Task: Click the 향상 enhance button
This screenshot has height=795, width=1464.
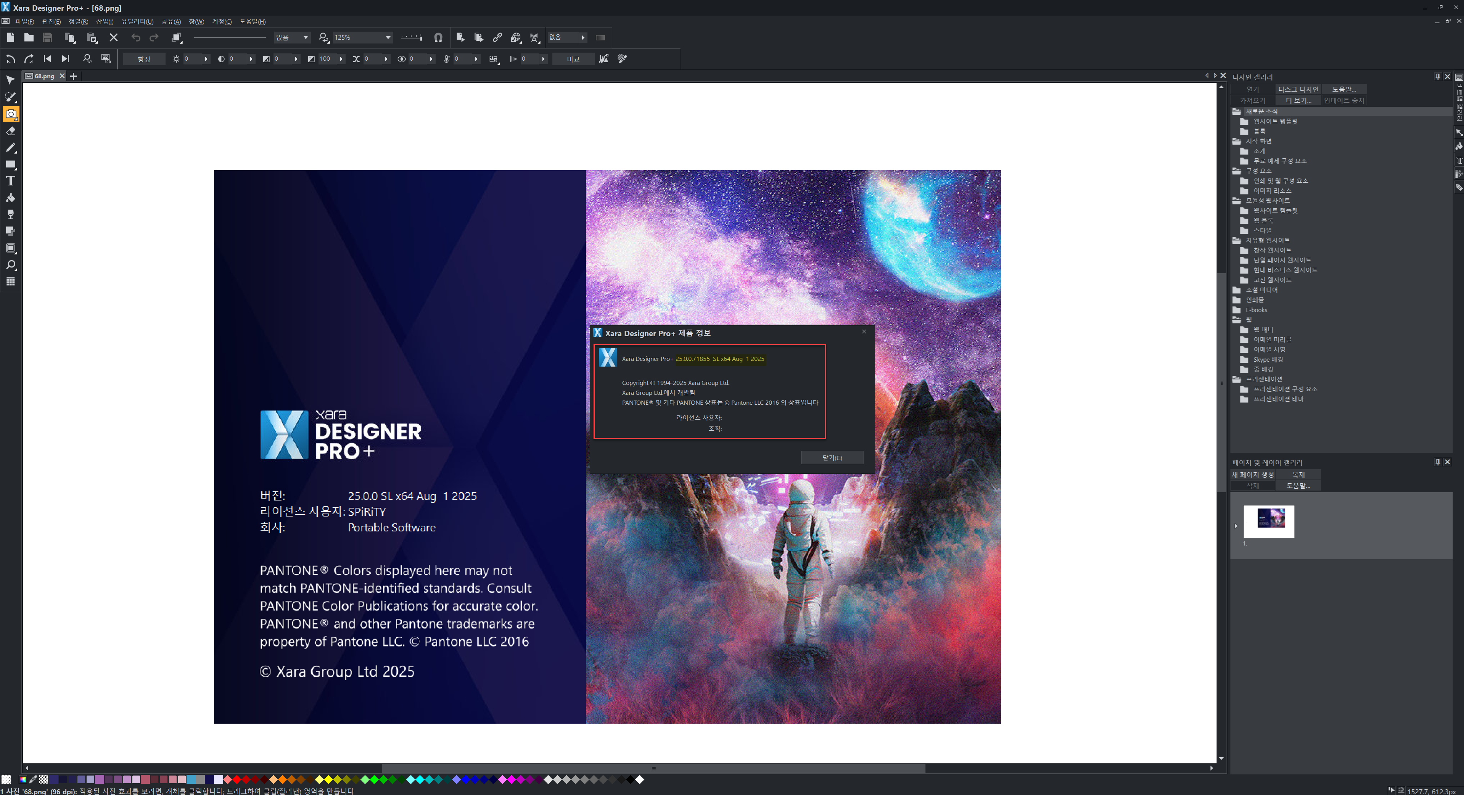Action: click(x=144, y=59)
